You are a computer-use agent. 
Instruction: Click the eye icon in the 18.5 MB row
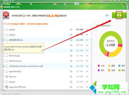[87, 50]
